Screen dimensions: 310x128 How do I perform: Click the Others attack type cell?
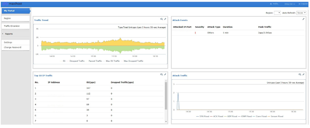click(211, 33)
